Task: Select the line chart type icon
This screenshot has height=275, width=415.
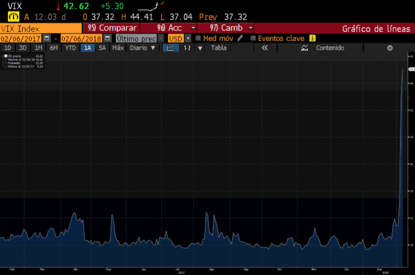Action: pos(171,48)
